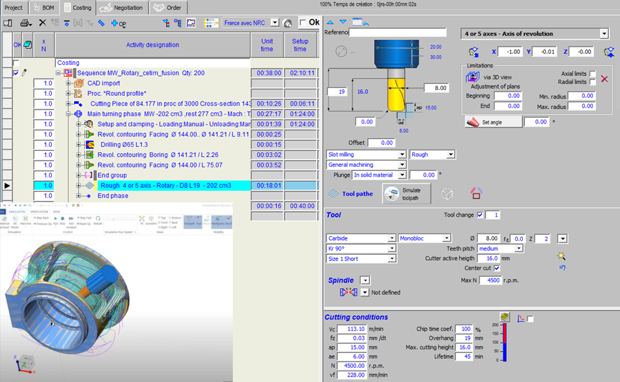Screen dimensions: 620x382
Task: Click the delete X icon in costing toolbar
Action: click(x=44, y=23)
